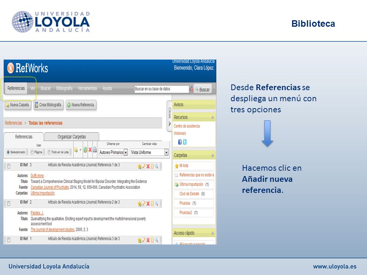Viewport: 367px width, 275px height.
Task: Click the Nueva Referencia button
Action: tap(81, 105)
